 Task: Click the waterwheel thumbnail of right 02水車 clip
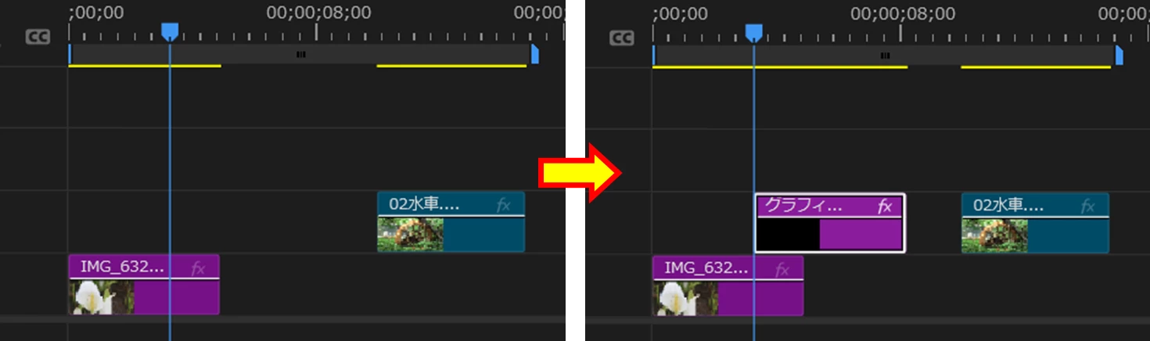[995, 235]
